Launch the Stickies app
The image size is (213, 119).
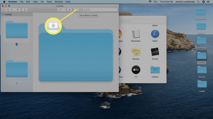pos(136,52)
